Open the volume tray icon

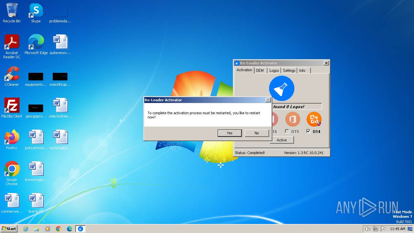367,229
